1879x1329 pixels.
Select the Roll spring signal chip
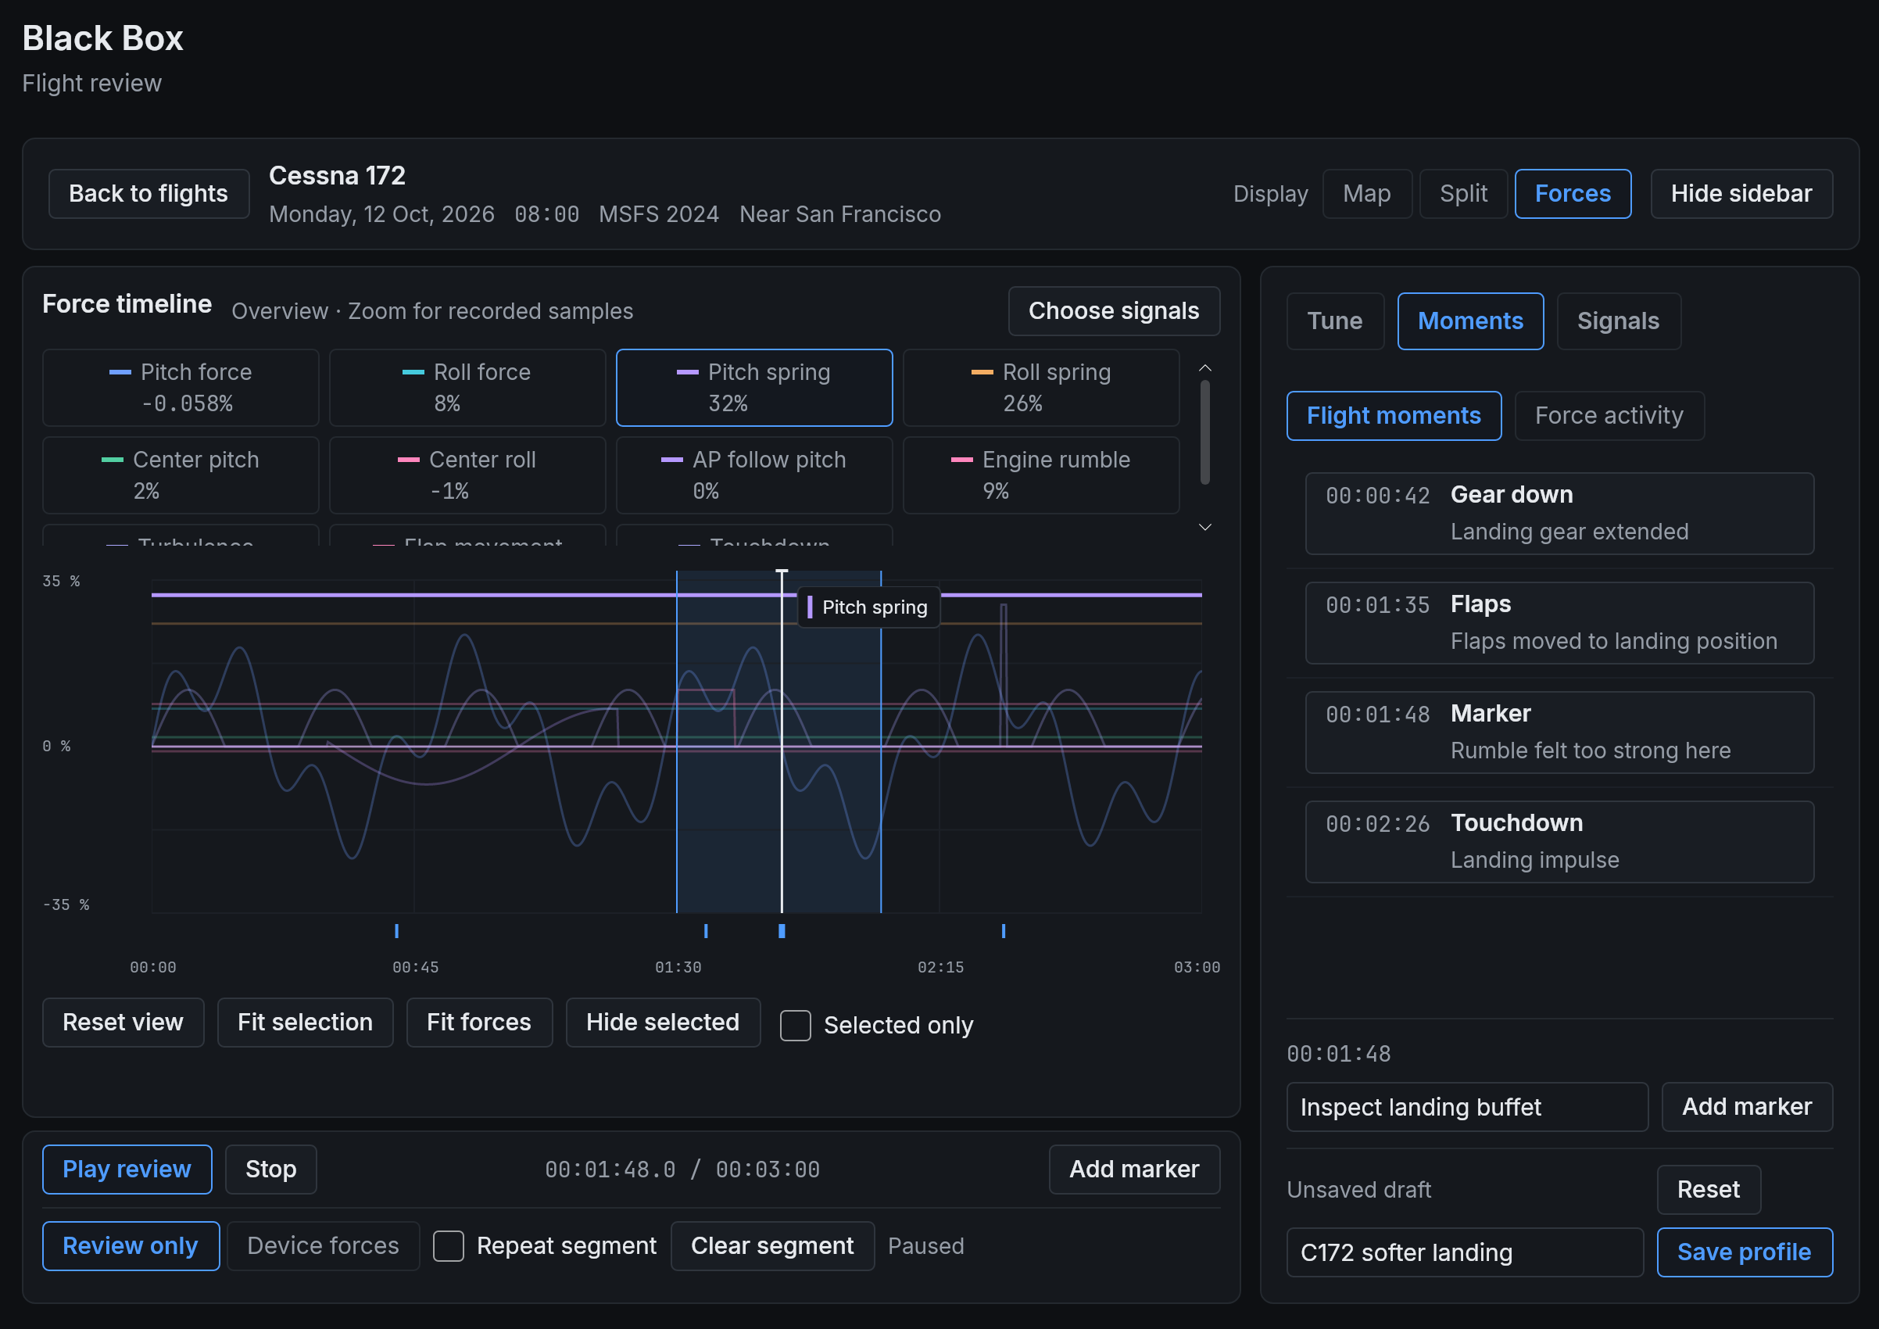(1041, 388)
